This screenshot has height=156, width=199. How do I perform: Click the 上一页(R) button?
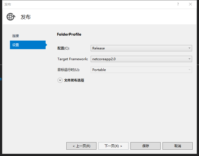(x=81, y=146)
